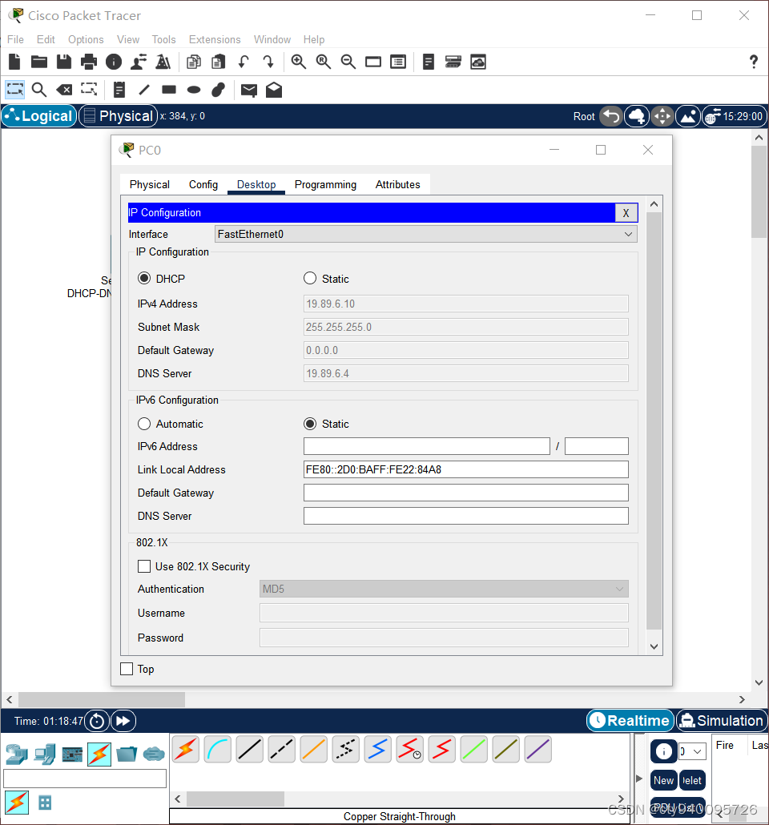Select the Draw Line tool
This screenshot has height=825, width=769.
point(144,90)
